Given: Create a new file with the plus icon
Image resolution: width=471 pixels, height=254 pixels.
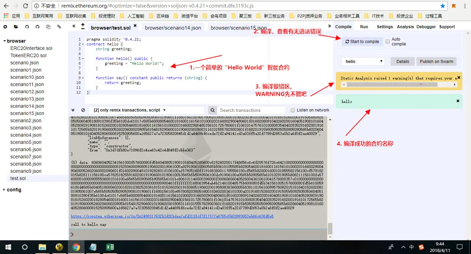Looking at the screenshot, I should pos(5,27).
